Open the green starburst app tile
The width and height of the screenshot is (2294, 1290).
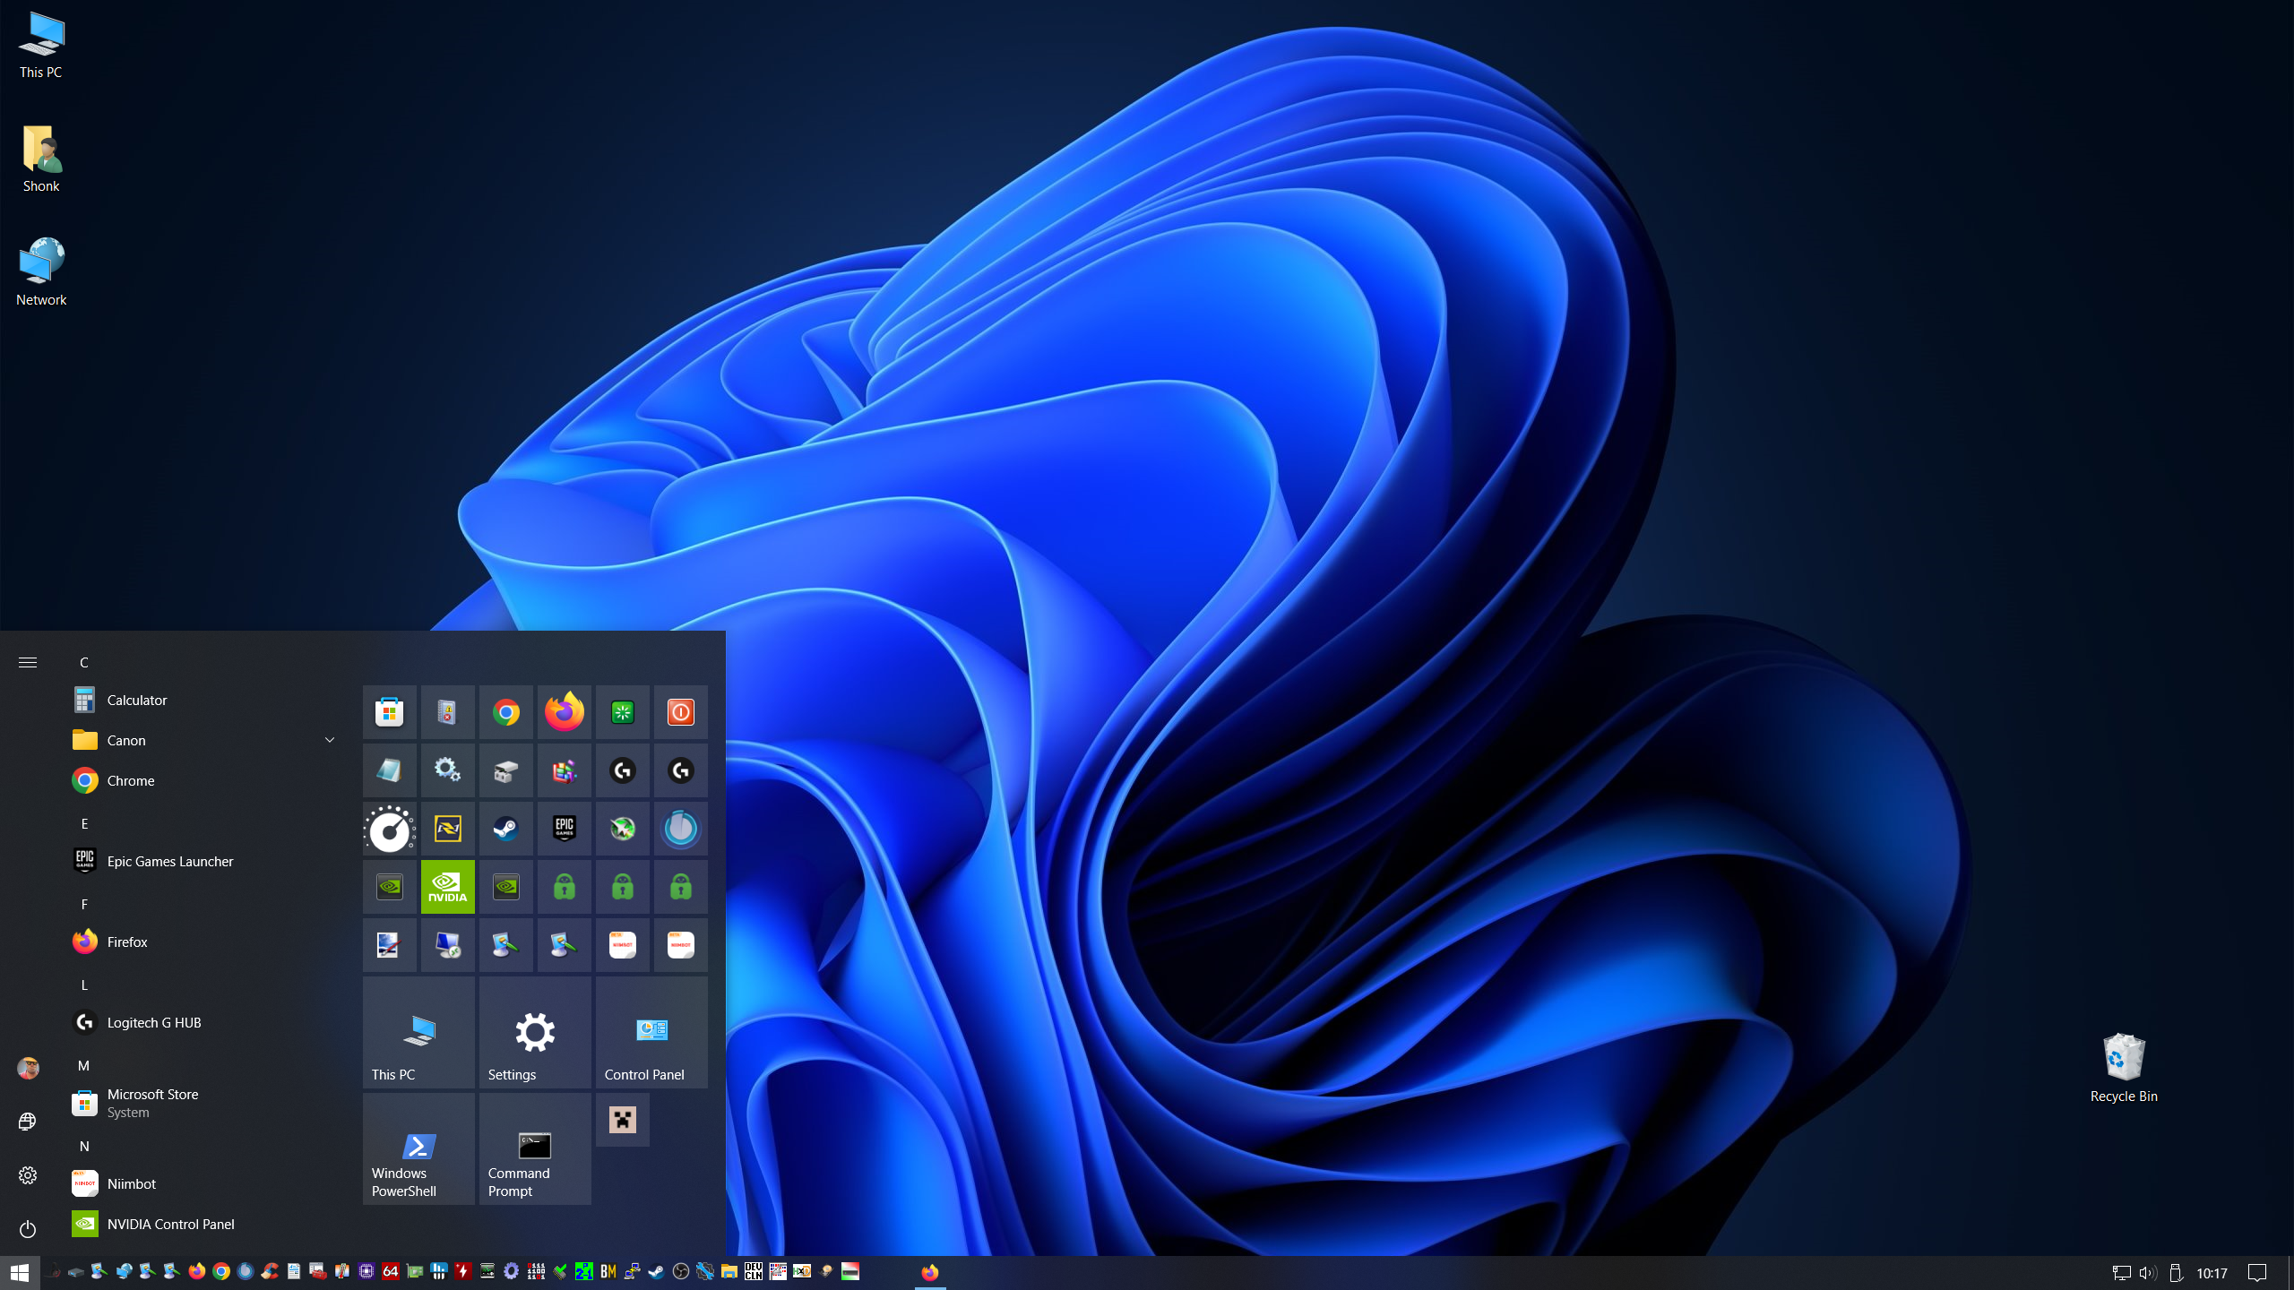point(622,712)
